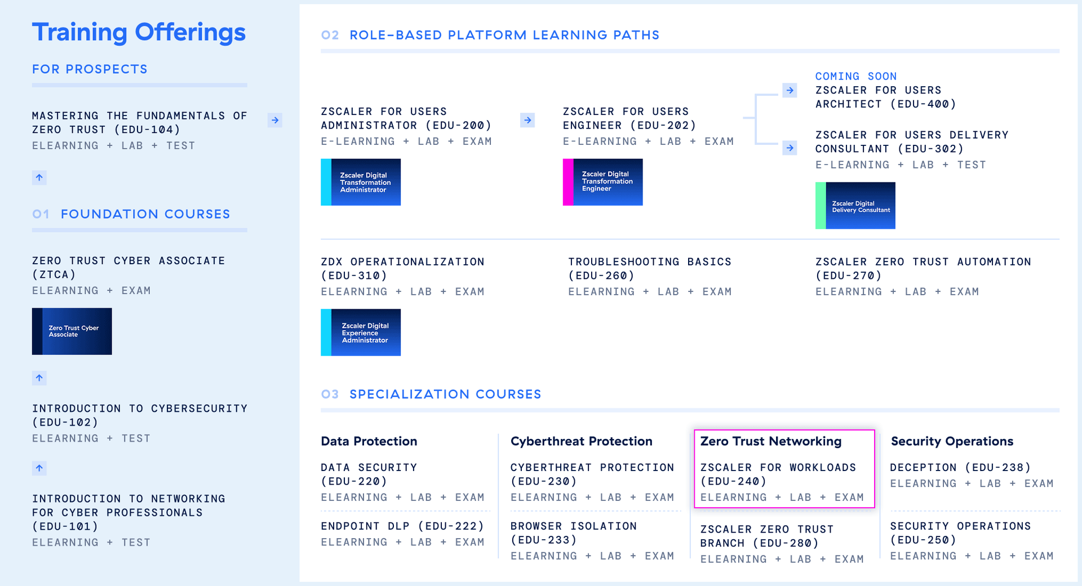Click the Foundation Courses section heading
1082x586 pixels.
click(146, 214)
